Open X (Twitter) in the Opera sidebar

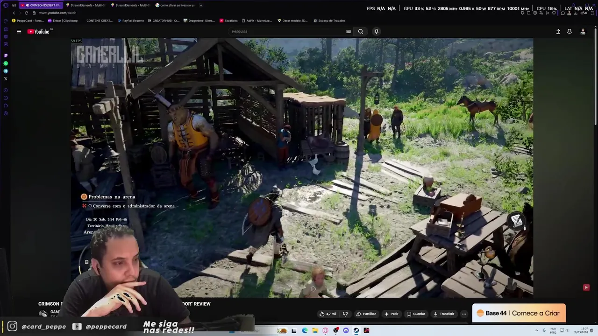pos(6,79)
